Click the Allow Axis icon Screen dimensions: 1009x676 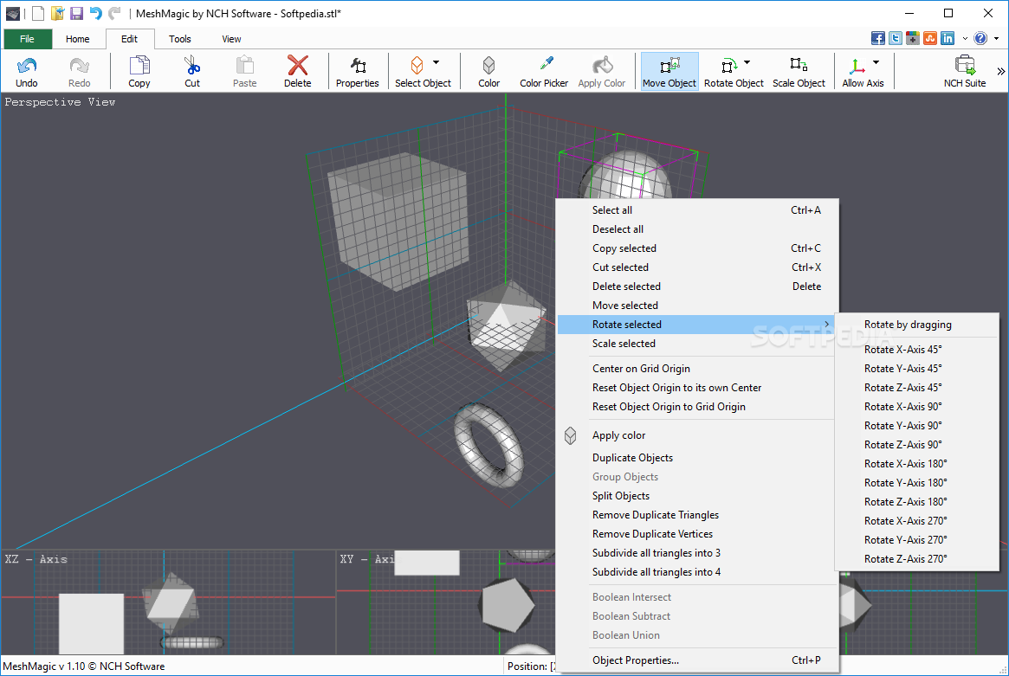click(857, 66)
